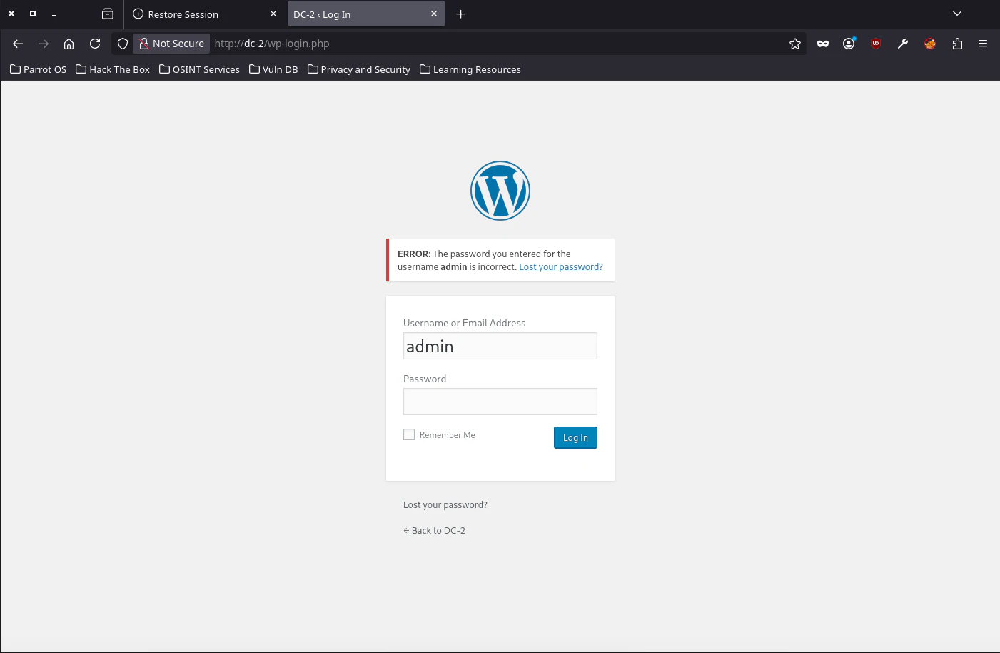1000x653 pixels.
Task: Open the Firefox View icon
Action: point(108,14)
